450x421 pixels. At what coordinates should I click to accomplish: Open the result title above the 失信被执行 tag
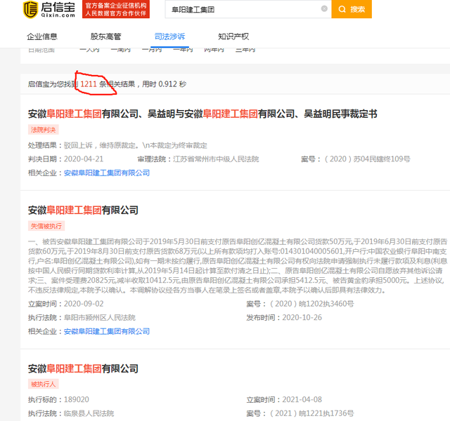83,210
